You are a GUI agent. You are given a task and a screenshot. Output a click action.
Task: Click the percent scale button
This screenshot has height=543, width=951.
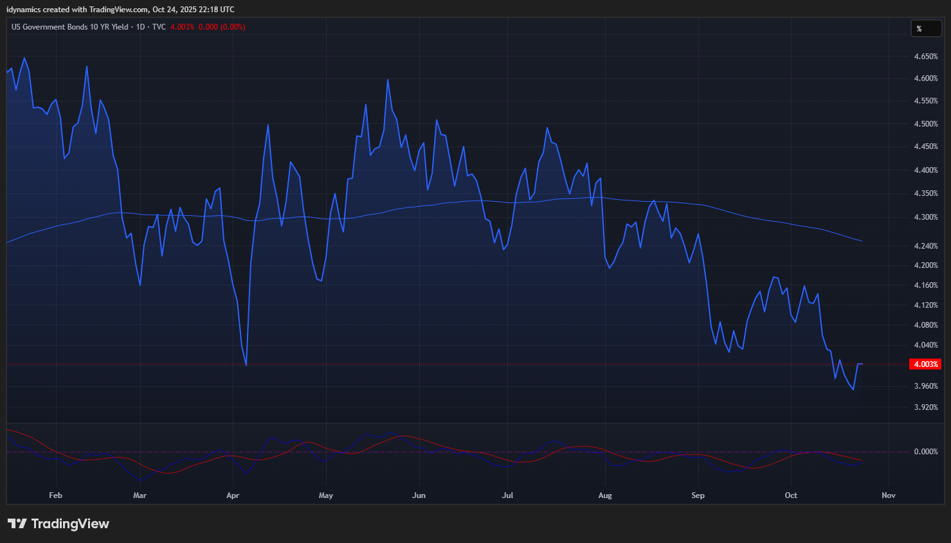(x=926, y=28)
